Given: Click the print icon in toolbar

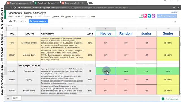Looking at the screenshot, I should [x=10, y=21].
